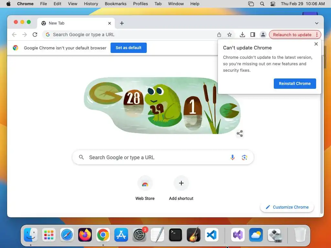Screen dimensions: 331x248
Task: Share this page via toolbar icon
Action: 219,35
